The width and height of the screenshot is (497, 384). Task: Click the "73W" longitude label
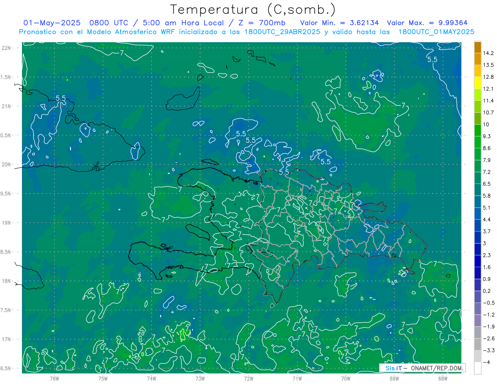click(200, 378)
